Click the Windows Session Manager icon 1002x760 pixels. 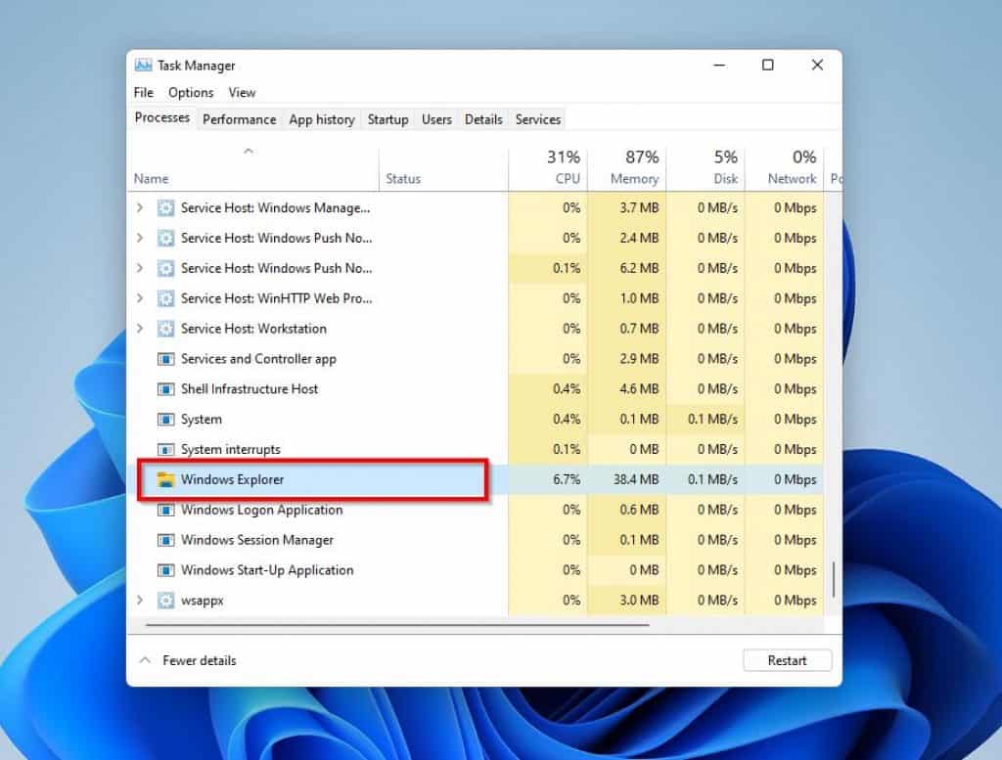pyautogui.click(x=165, y=540)
